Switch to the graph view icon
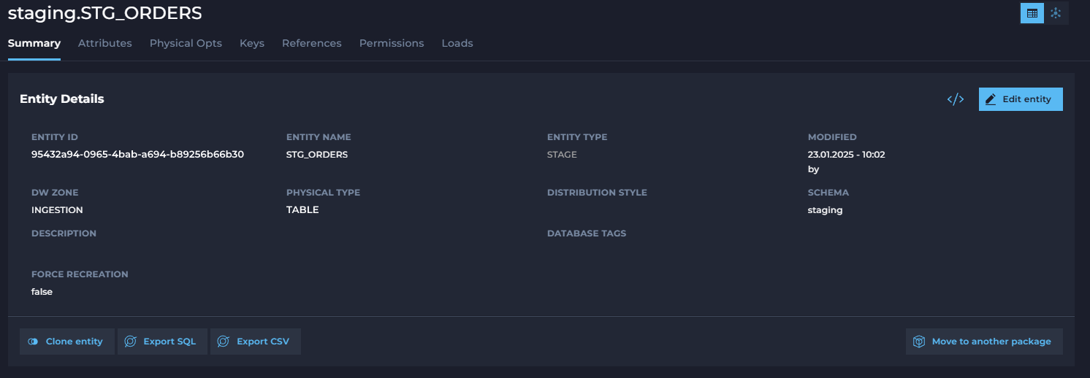This screenshot has width=1090, height=378. pos(1056,13)
